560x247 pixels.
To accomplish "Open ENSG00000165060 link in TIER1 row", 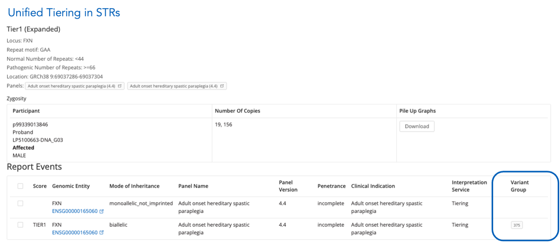I will coord(75,233).
